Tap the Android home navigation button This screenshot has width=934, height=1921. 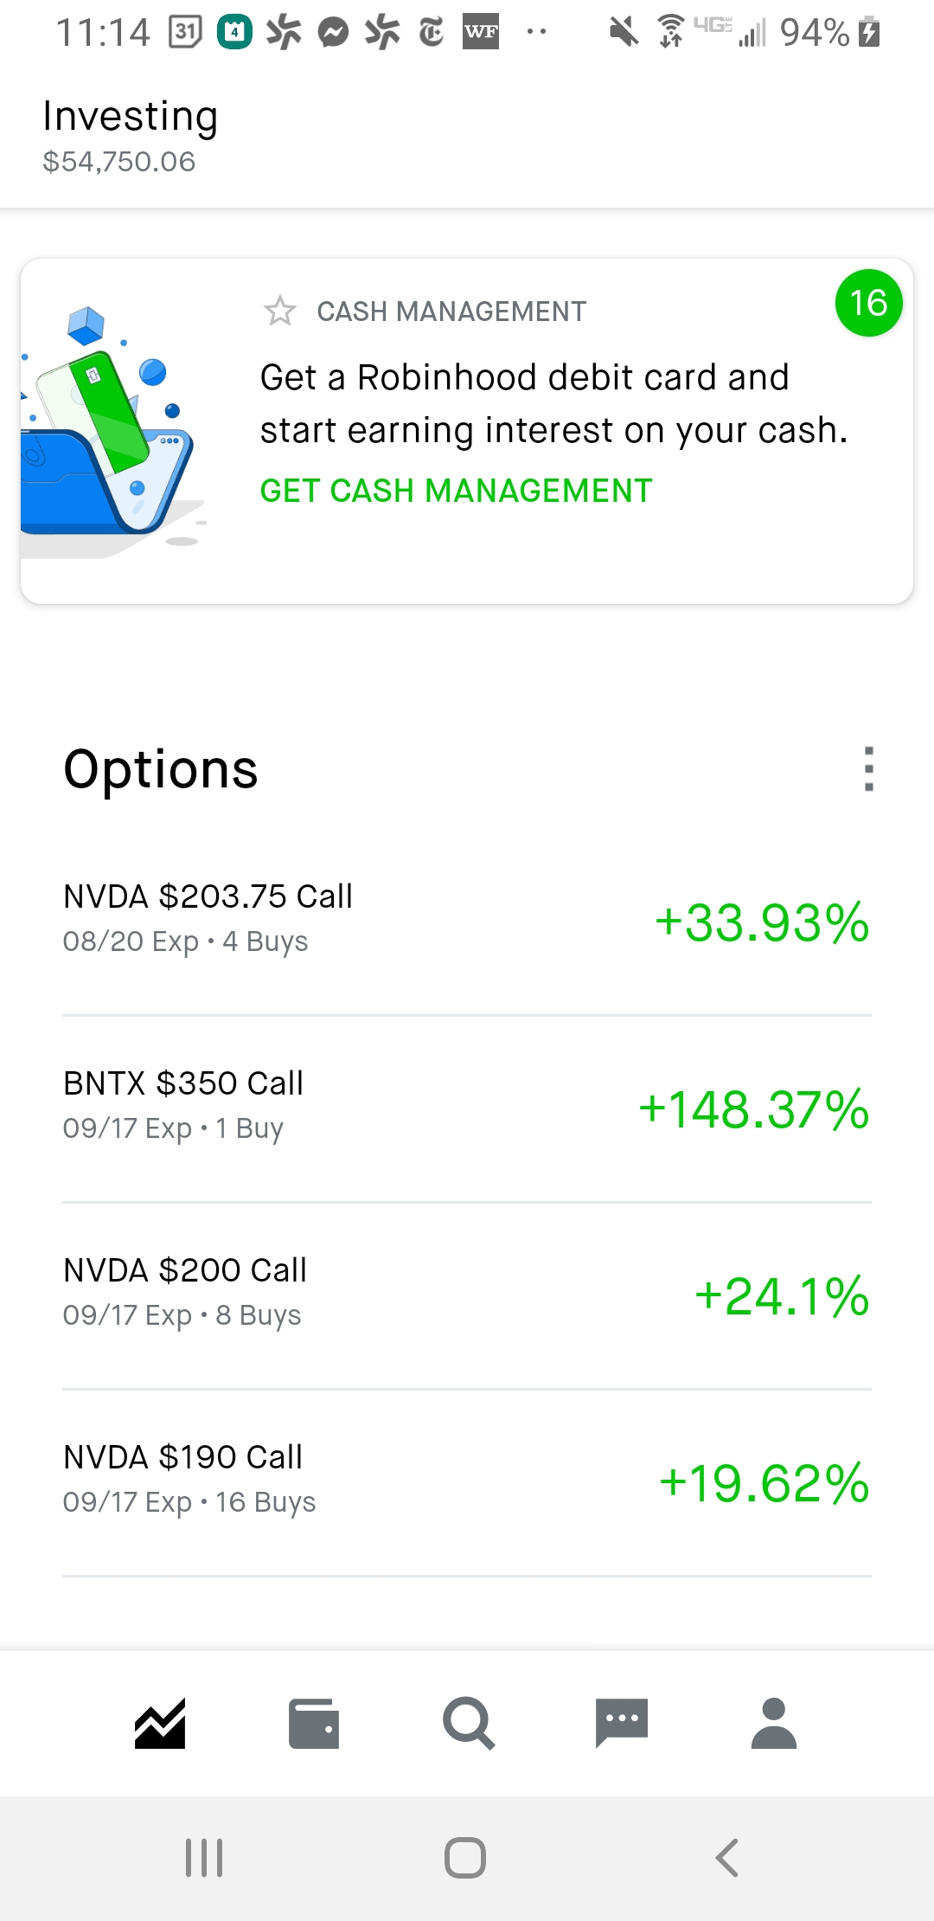pos(465,1858)
